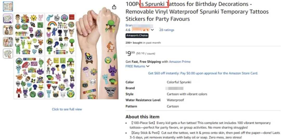Select the first product thumbnail
The height and width of the screenshot is (140, 281).
(x=8, y=6)
